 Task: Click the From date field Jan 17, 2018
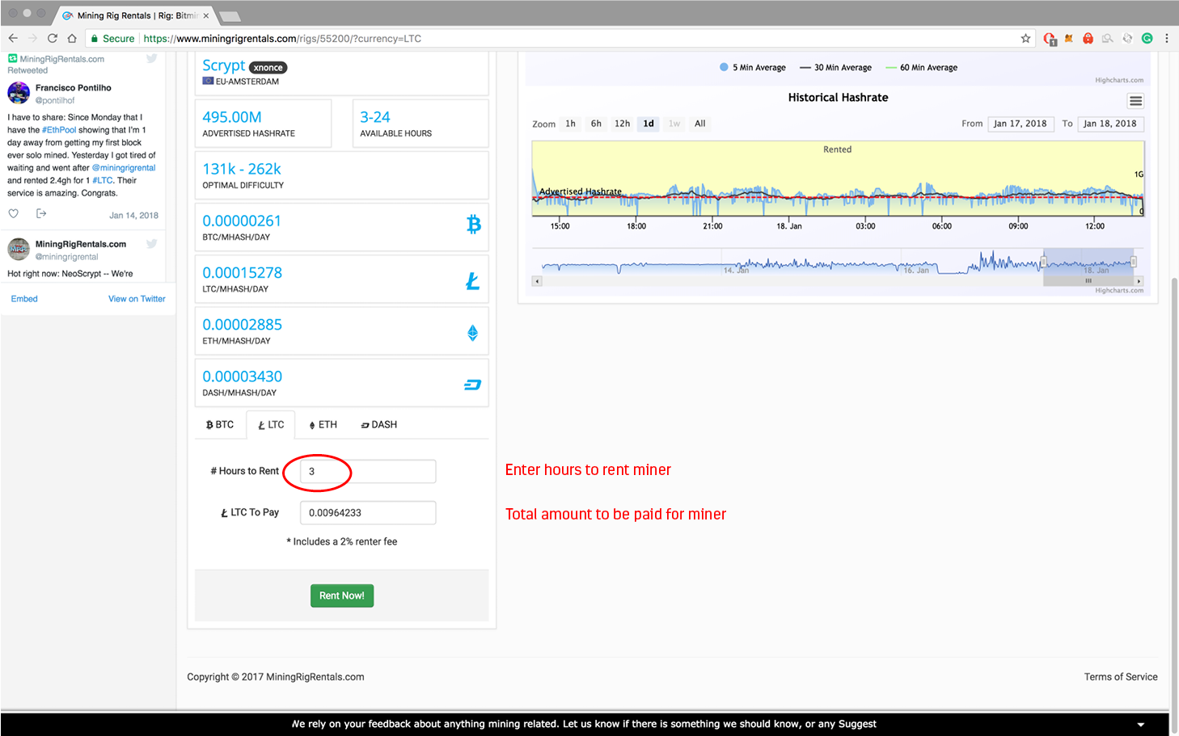click(x=1020, y=124)
